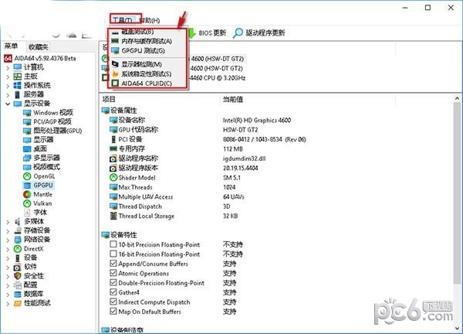Toggle Gather4 checkbox
Viewport: 463px width, 334px height.
click(x=113, y=292)
